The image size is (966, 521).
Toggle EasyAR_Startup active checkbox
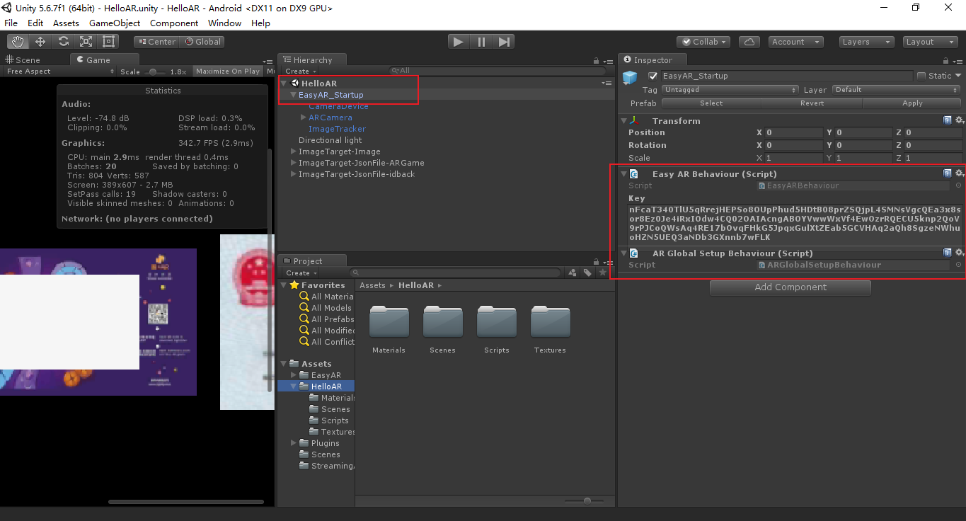coord(653,76)
